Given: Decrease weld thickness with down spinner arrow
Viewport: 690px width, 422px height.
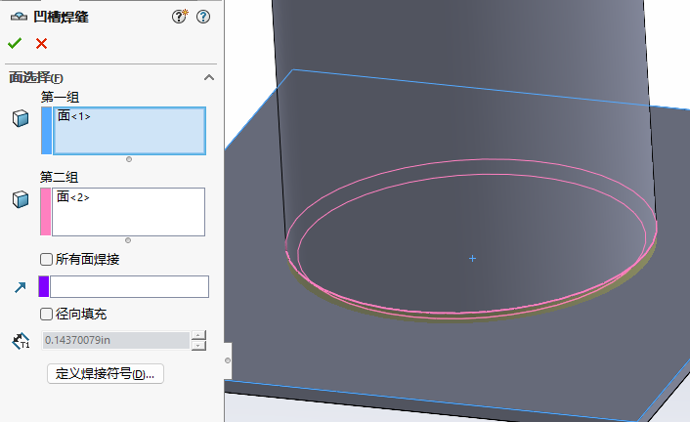Looking at the screenshot, I should point(199,346).
